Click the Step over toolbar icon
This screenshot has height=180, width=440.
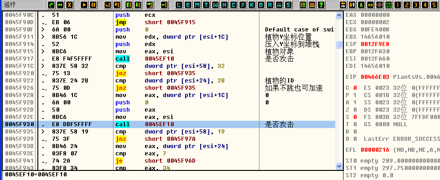pyautogui.click(x=117, y=5)
